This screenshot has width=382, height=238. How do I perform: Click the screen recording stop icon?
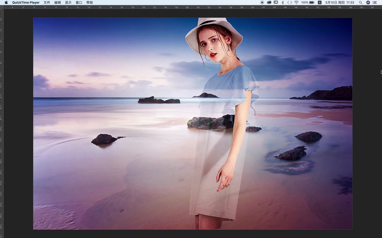[x=262, y=2]
